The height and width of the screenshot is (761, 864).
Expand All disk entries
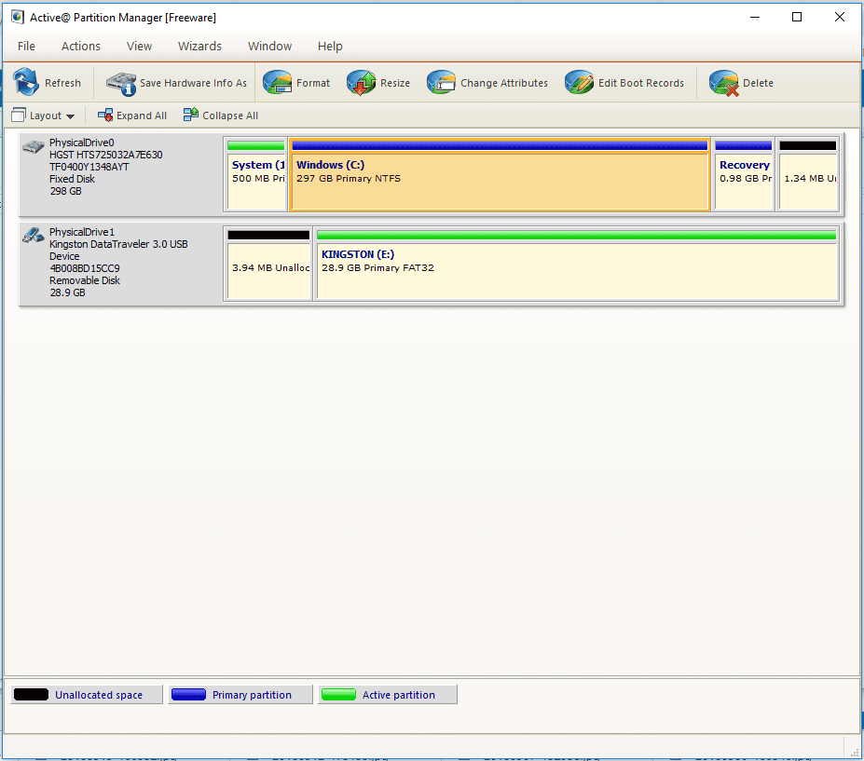(132, 116)
